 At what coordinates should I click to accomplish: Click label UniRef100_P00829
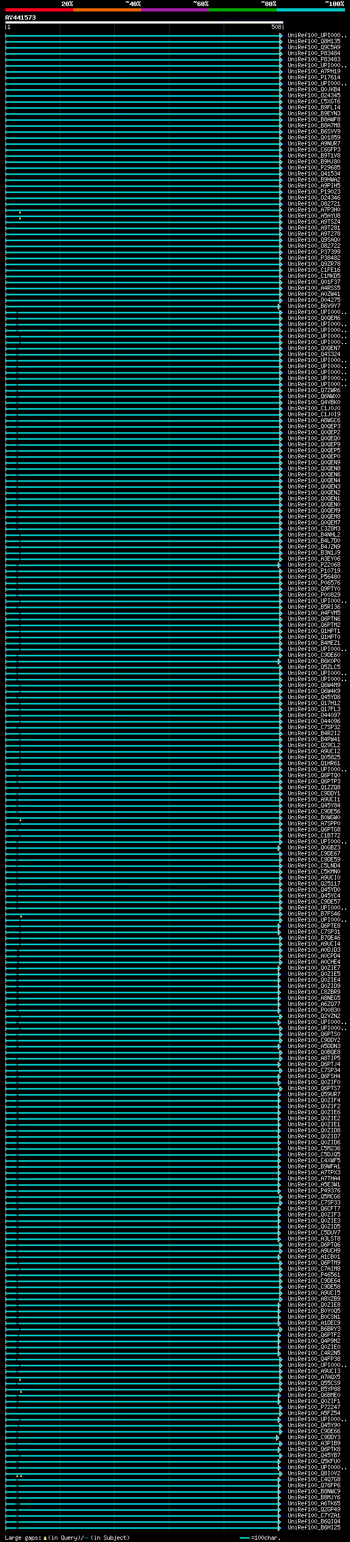pyautogui.click(x=314, y=595)
